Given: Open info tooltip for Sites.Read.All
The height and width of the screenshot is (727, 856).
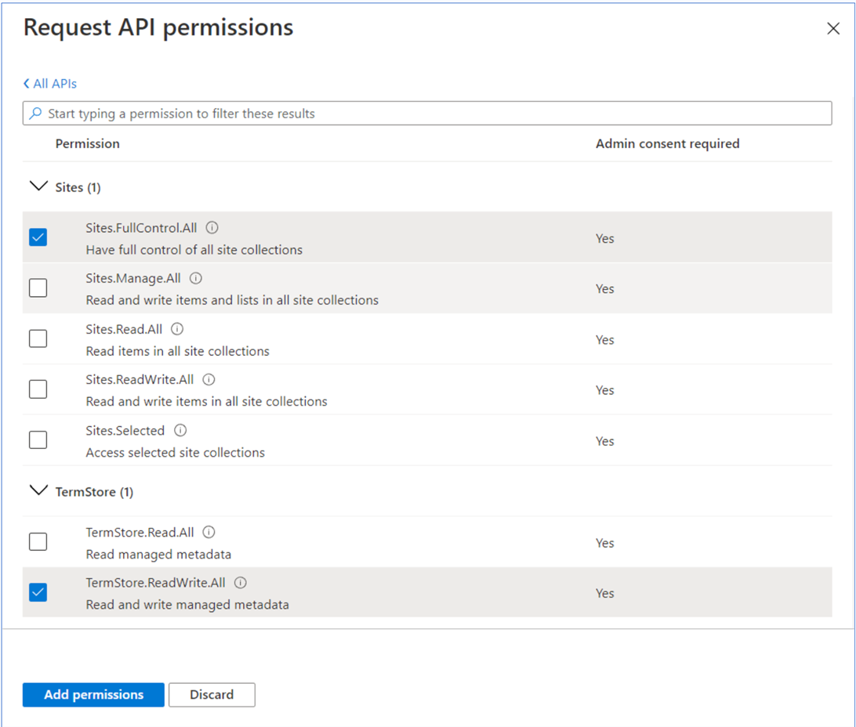Looking at the screenshot, I should coord(177,329).
